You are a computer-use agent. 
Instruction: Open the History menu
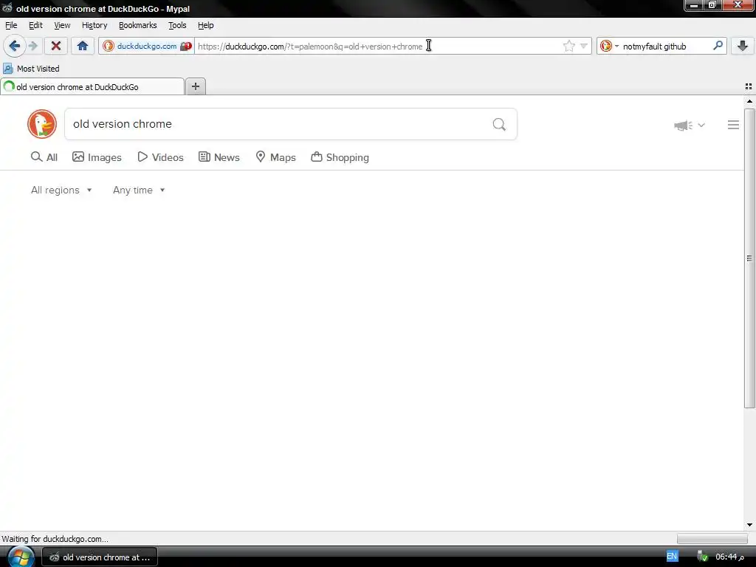coord(94,25)
